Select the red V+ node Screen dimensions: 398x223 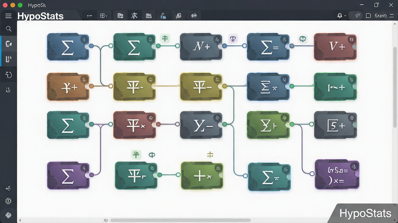pos(335,47)
